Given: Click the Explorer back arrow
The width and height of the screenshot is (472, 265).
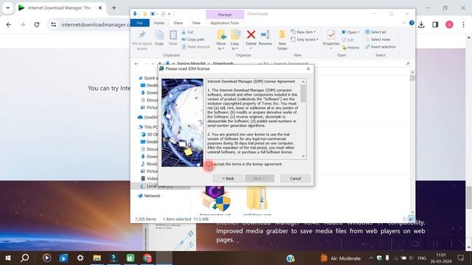Looking at the screenshot, I should (136, 64).
